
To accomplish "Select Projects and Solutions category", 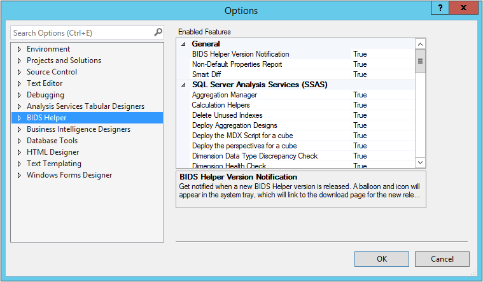I will pos(64,60).
